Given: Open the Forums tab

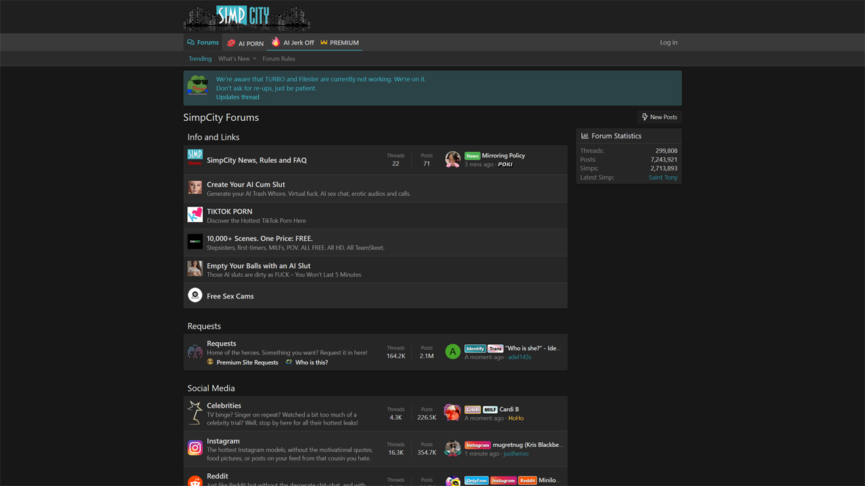Looking at the screenshot, I should pos(203,43).
